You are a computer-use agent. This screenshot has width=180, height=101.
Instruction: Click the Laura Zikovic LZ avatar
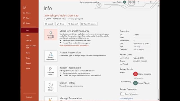(136, 83)
